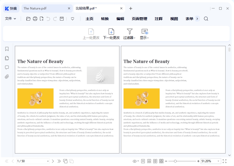Image resolution: width=234 pixels, height=166 pixels.
Task: Switch to two-page view in the status bar
Action: pos(155,161)
